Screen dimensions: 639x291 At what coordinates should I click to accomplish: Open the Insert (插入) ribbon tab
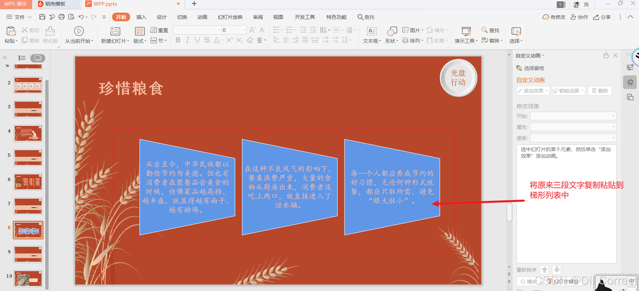(141, 17)
